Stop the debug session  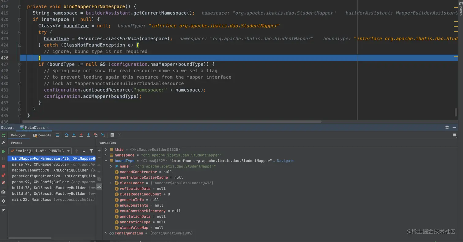(x=3, y=166)
